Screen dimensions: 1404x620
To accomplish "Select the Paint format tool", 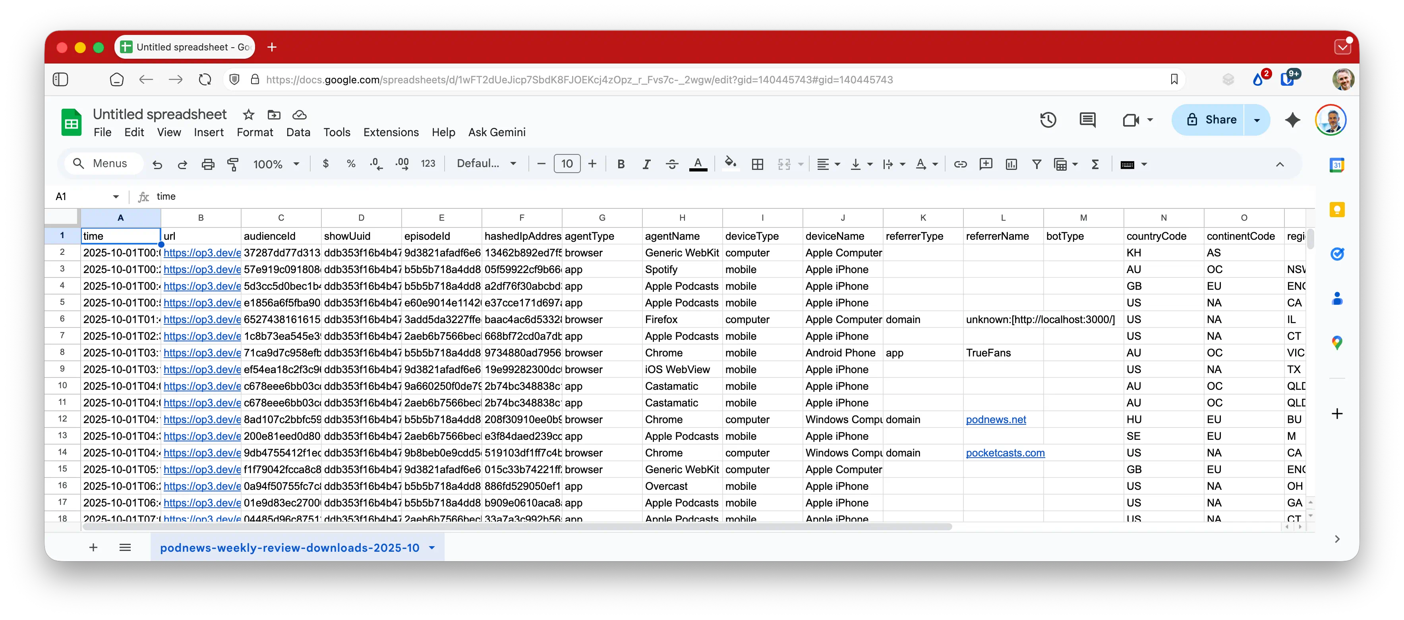I will click(x=233, y=164).
